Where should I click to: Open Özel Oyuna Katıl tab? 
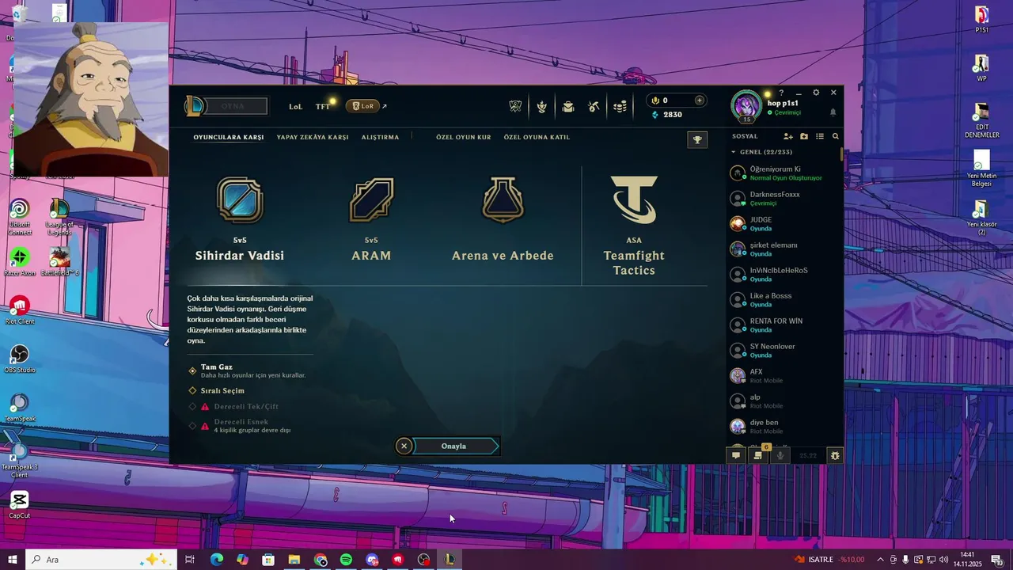pyautogui.click(x=537, y=138)
